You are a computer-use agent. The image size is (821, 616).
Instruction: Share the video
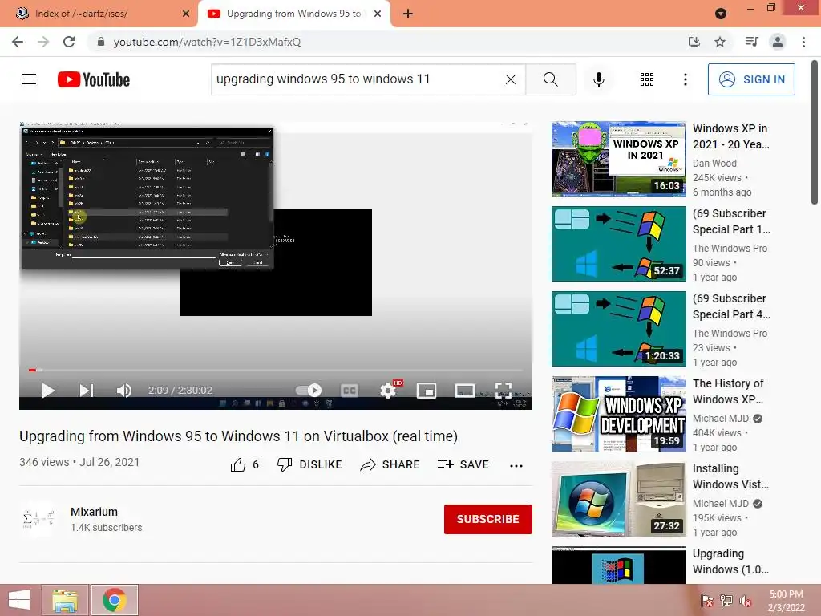point(390,464)
